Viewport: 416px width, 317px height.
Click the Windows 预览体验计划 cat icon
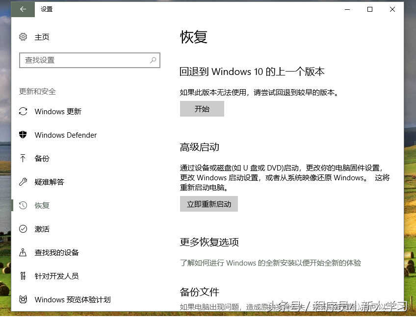[x=23, y=299]
